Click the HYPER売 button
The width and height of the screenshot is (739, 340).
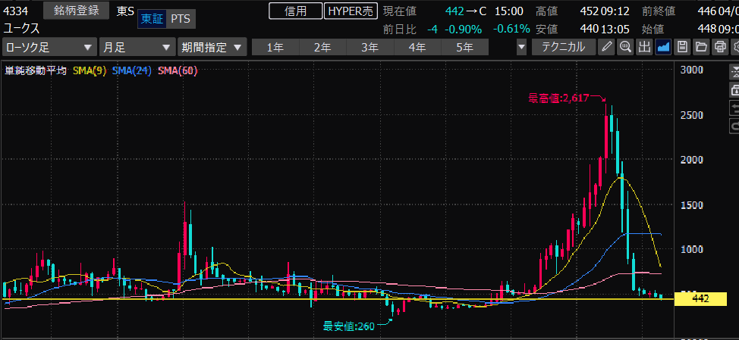point(351,11)
